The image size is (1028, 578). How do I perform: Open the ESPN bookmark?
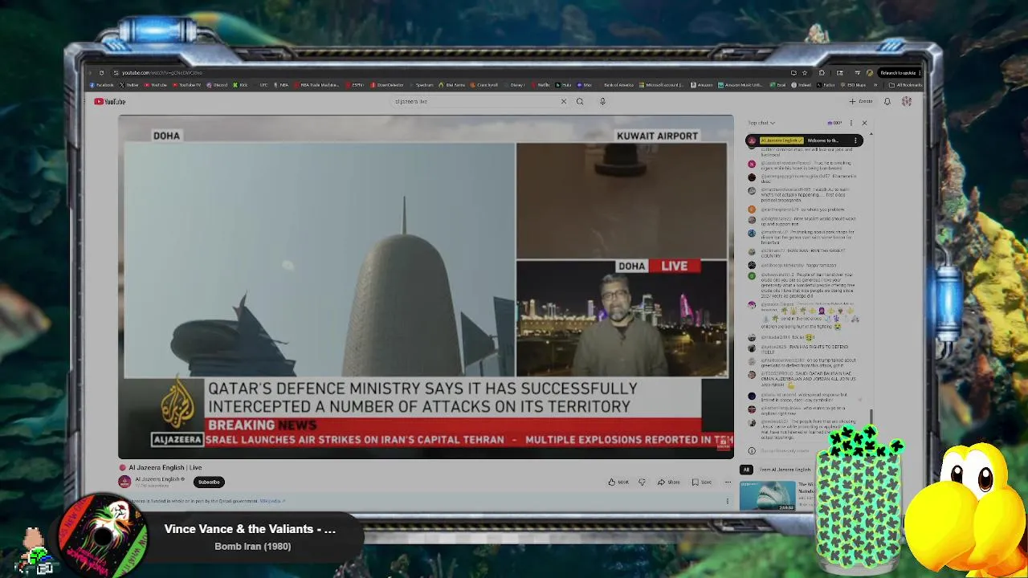tap(355, 85)
